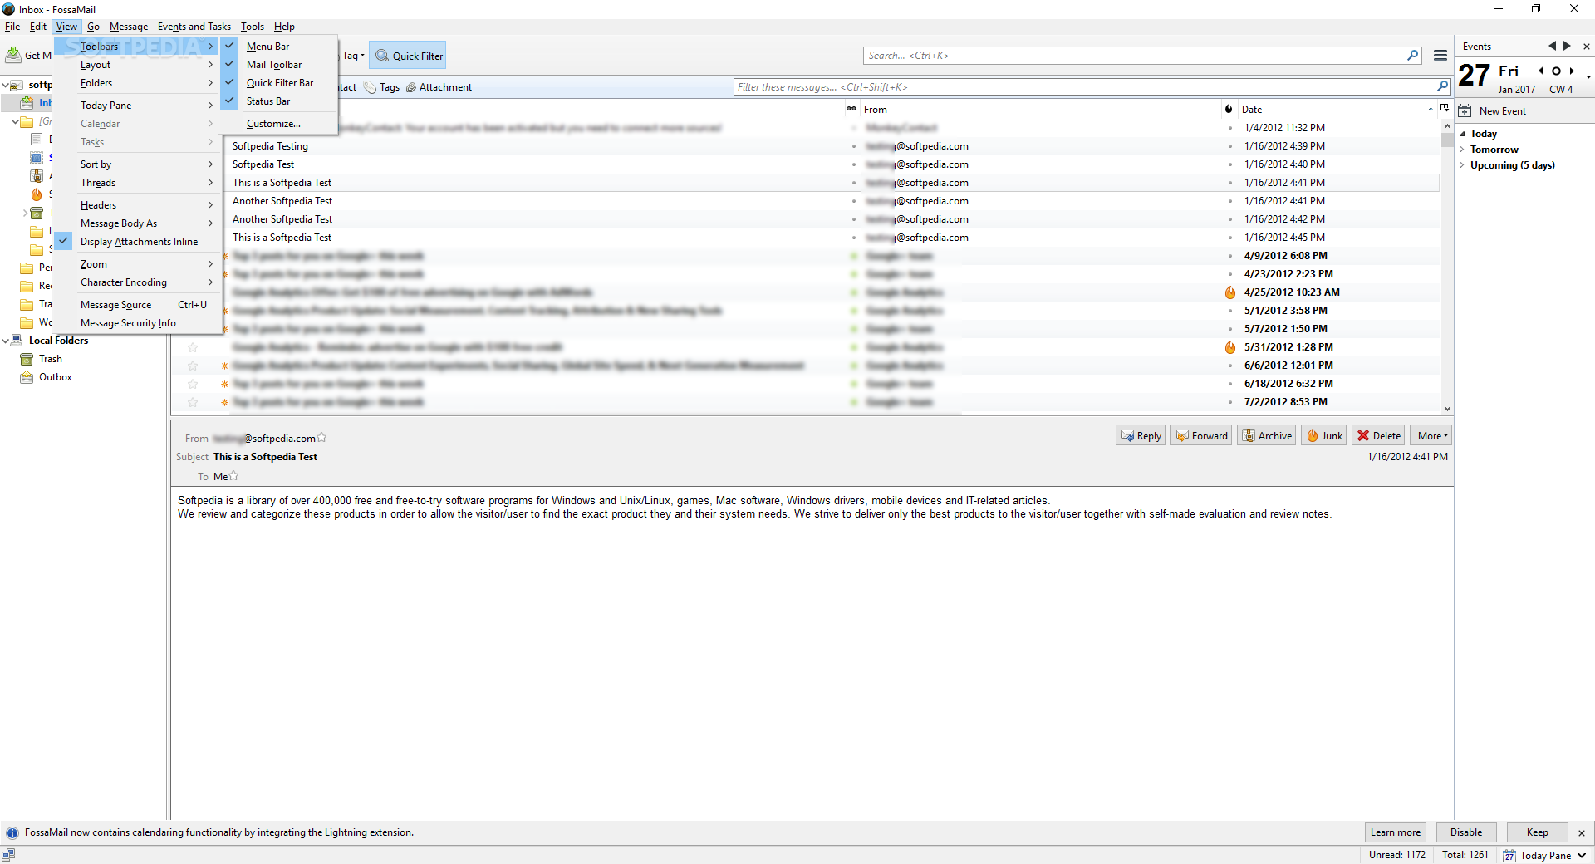Filter messages by Tags

pyautogui.click(x=381, y=87)
